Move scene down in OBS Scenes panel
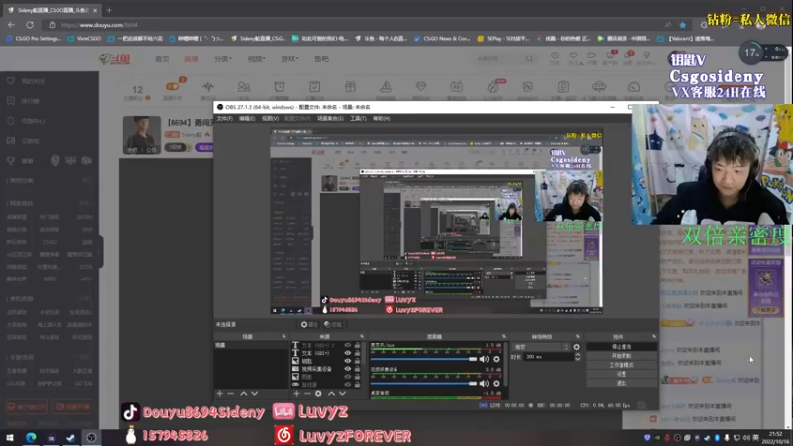793x446 pixels. (255, 393)
